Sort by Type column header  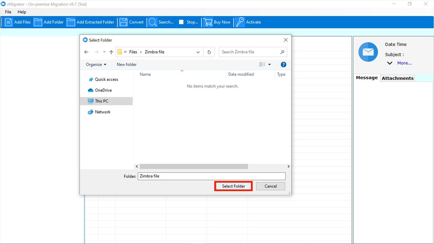point(281,74)
